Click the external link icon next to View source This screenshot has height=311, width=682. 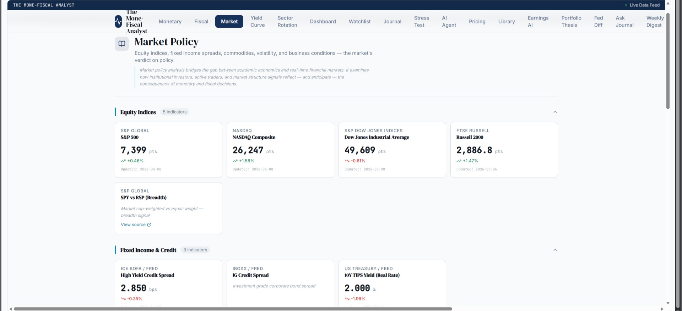149,225
